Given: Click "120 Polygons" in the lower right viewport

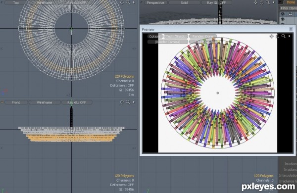Looking at the screenshot, I should (x=264, y=176).
